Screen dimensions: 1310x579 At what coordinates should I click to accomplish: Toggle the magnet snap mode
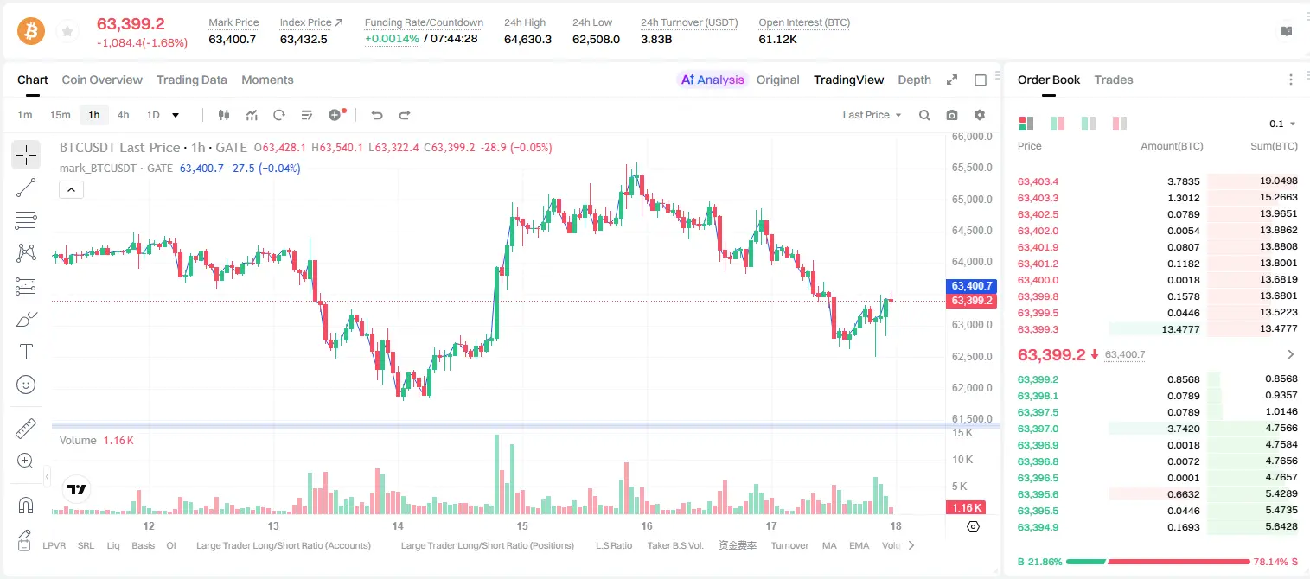(x=26, y=505)
